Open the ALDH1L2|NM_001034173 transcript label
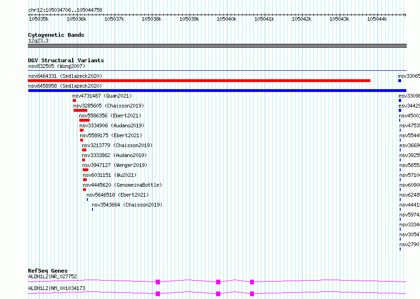The width and height of the screenshot is (420, 299). point(57,288)
